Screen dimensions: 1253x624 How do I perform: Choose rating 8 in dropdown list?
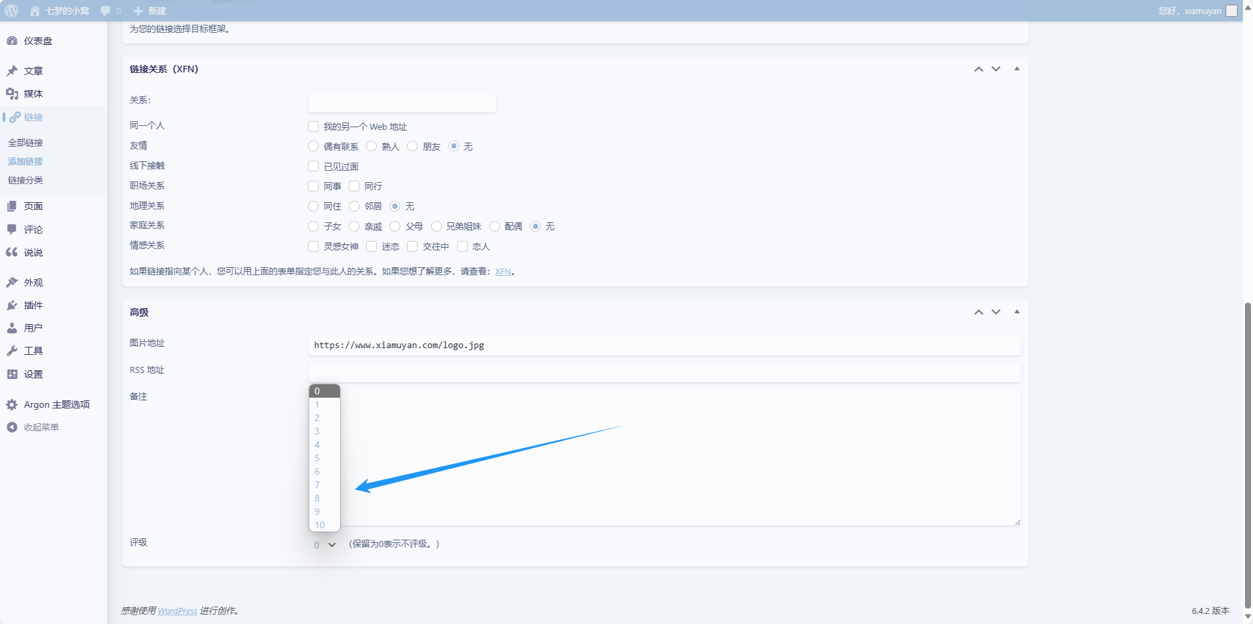pyautogui.click(x=325, y=498)
